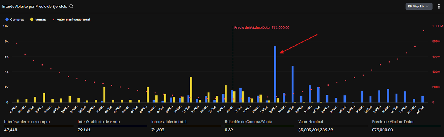
Task: Click the tall blue bar at strike 80000
Action: click(275, 74)
